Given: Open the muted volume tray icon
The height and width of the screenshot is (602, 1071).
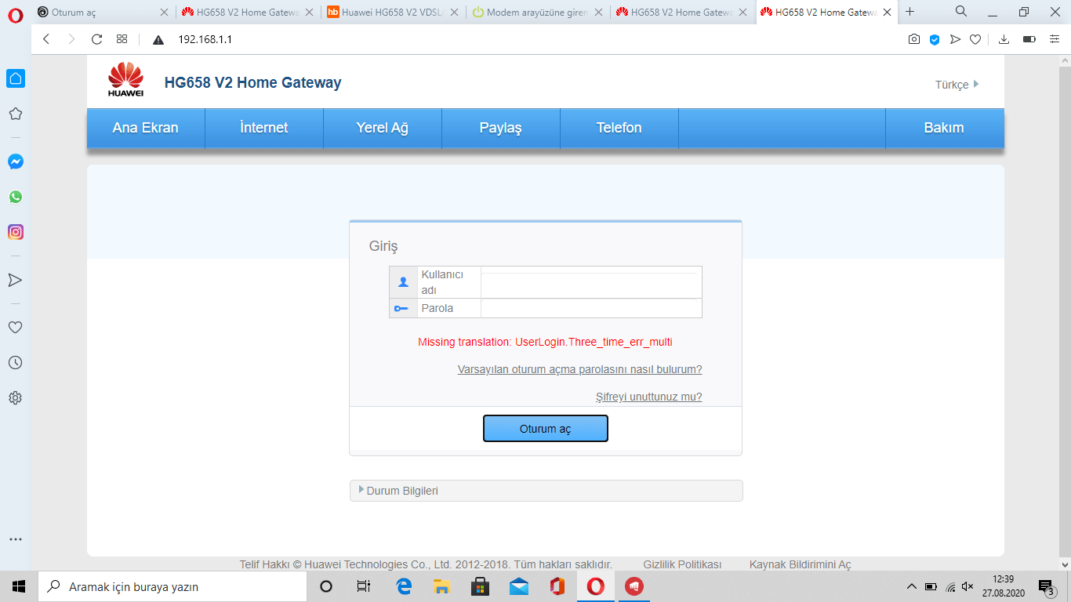Looking at the screenshot, I should coord(968,586).
